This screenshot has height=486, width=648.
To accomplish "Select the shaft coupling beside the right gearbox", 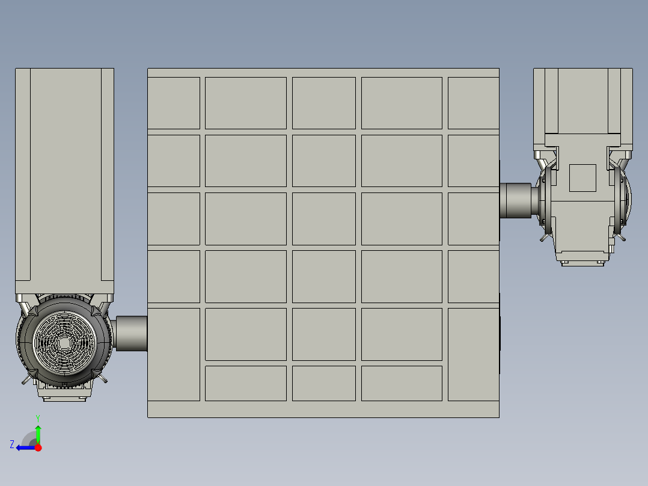I will point(515,201).
